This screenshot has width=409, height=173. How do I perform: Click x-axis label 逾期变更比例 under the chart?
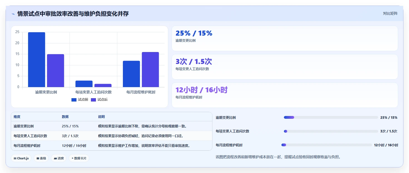46,92
